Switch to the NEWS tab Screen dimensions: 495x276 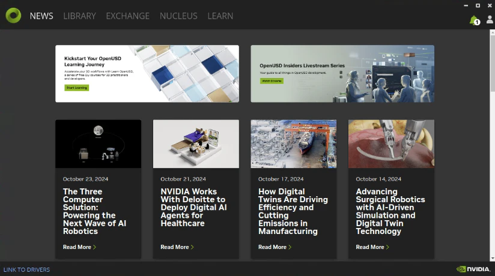[41, 16]
